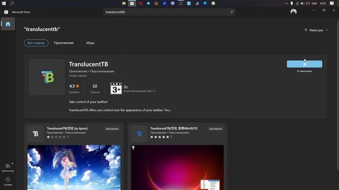Switch to the Games (Игры) tab

pyautogui.click(x=90, y=43)
